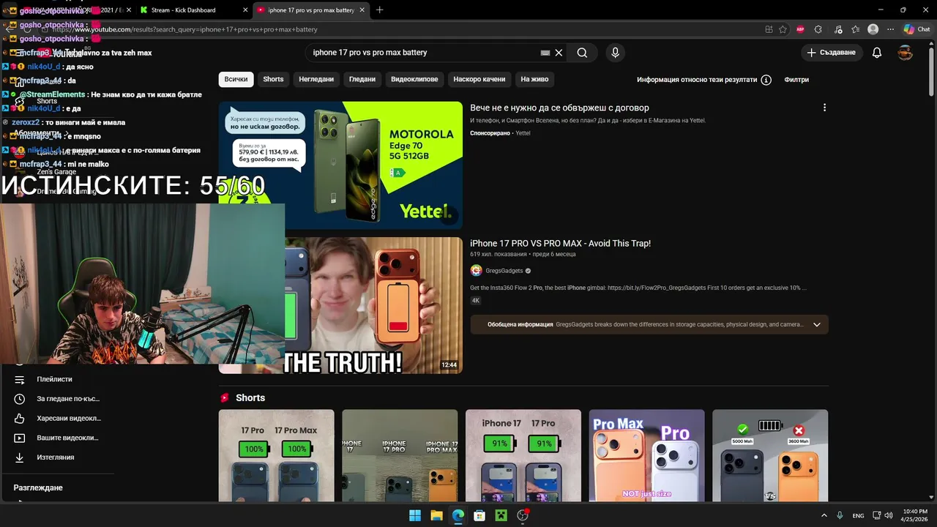The width and height of the screenshot is (937, 527).
Task: Click the Създаване create button
Action: [x=831, y=53]
